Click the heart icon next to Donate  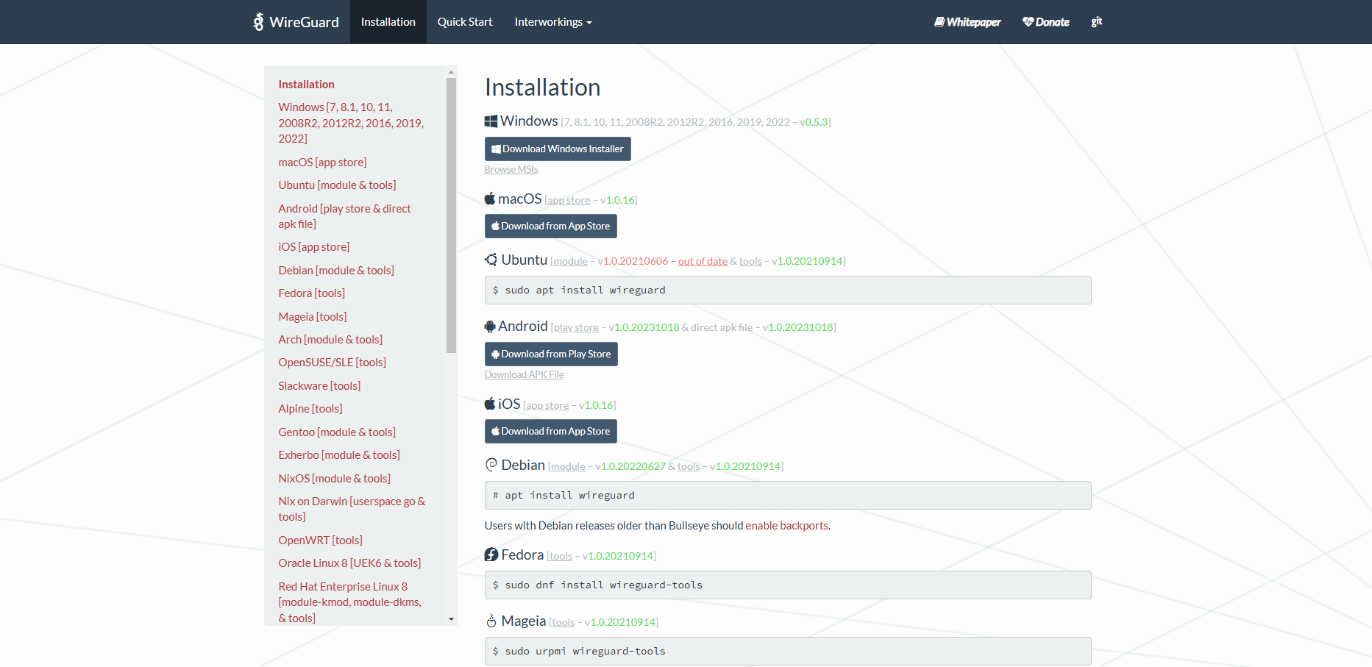click(x=1028, y=22)
